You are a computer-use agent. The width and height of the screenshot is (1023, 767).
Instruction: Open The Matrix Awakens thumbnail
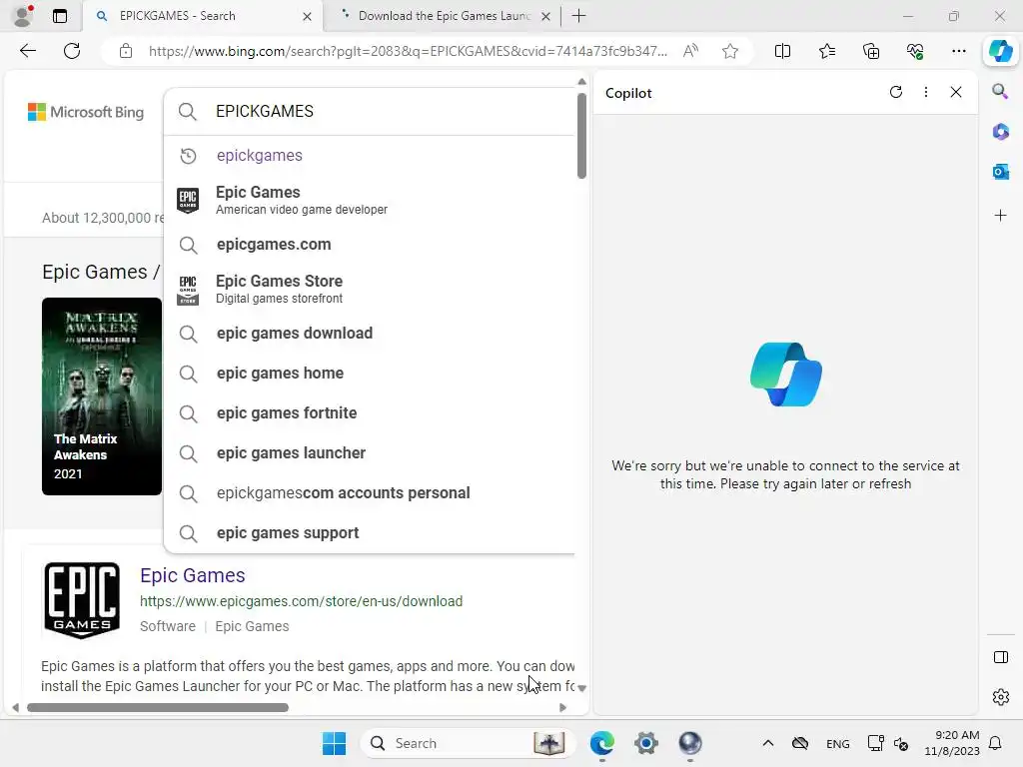click(102, 395)
